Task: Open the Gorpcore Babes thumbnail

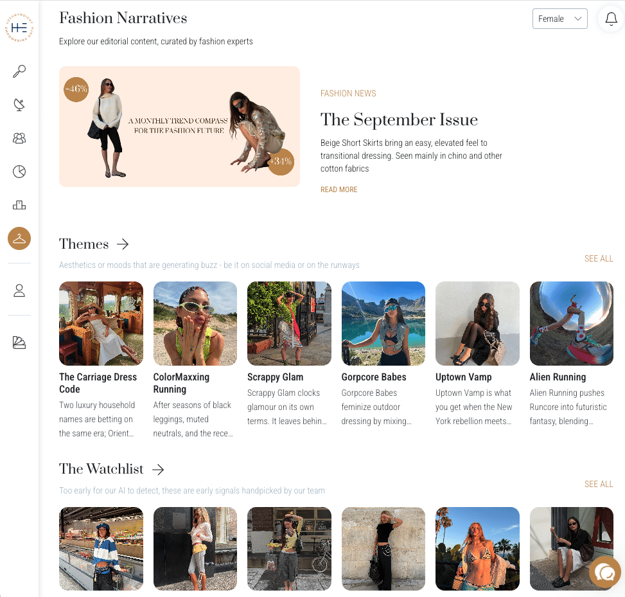Action: [383, 323]
